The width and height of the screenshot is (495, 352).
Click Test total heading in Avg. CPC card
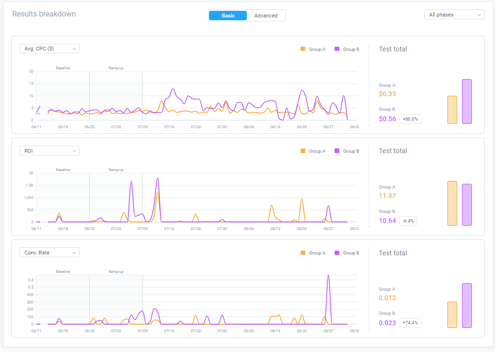click(393, 49)
